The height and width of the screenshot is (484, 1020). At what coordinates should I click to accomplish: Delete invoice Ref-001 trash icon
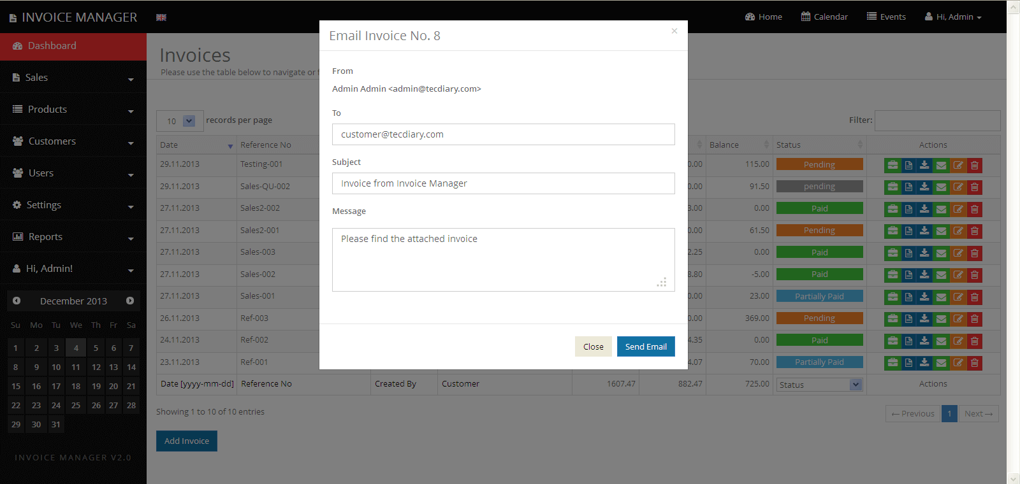pyautogui.click(x=975, y=363)
